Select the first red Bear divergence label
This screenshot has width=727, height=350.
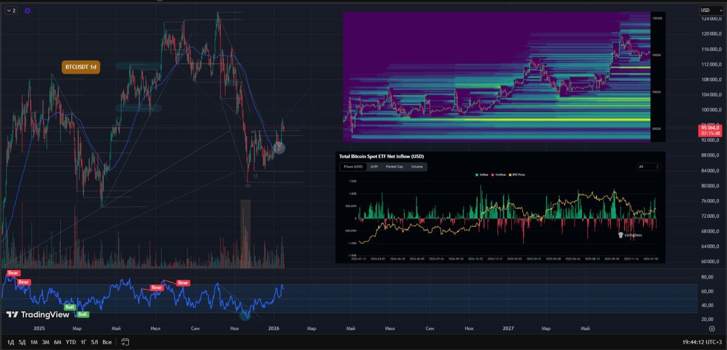12,273
